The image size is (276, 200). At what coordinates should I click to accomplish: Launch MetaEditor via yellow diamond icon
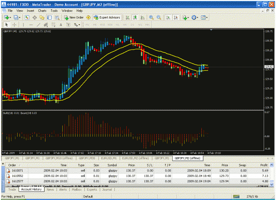(88, 17)
